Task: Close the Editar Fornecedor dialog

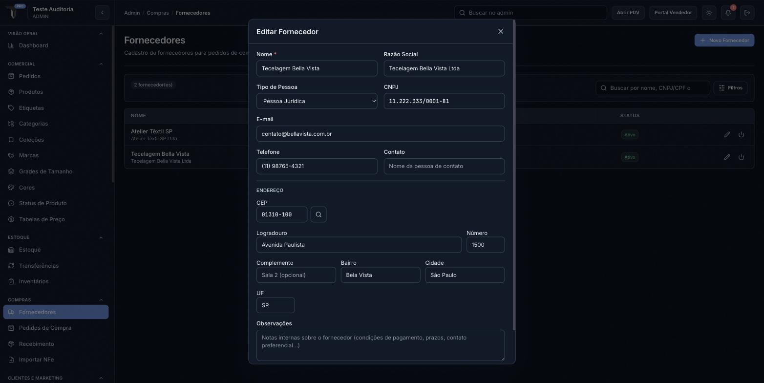Action: (500, 31)
